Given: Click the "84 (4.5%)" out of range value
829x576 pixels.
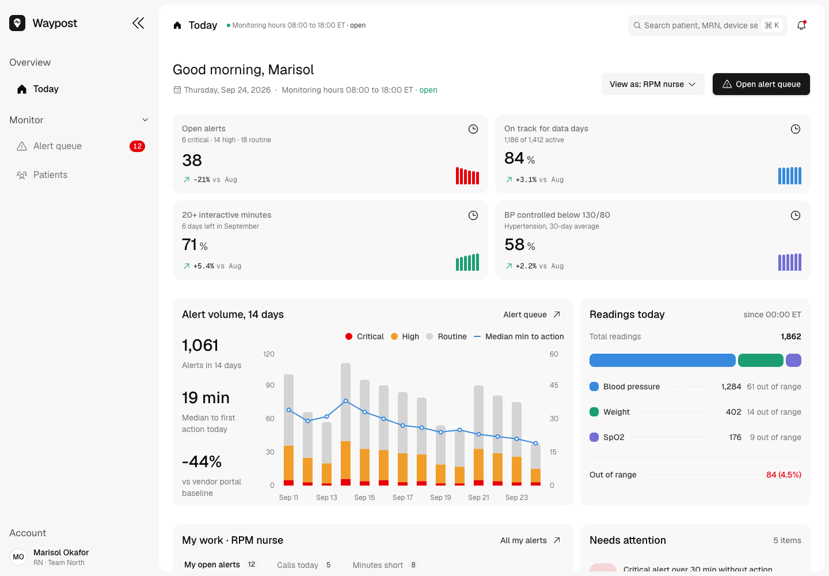Looking at the screenshot, I should [784, 475].
